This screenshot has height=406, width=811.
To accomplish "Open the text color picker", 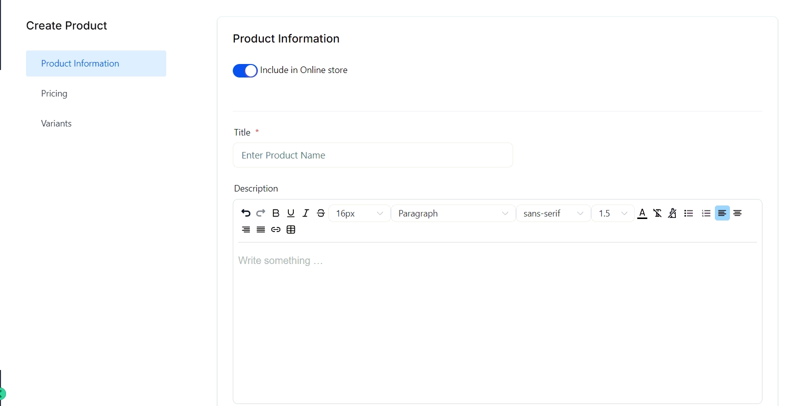I will [x=642, y=213].
